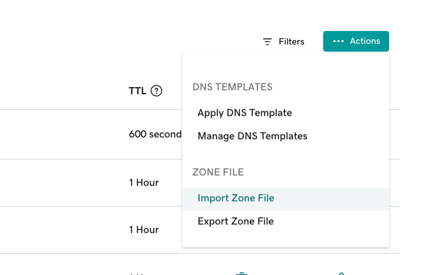Image resolution: width=446 pixels, height=275 pixels.
Task: Click empty space right of Export Zone File entry
Action: 336,221
